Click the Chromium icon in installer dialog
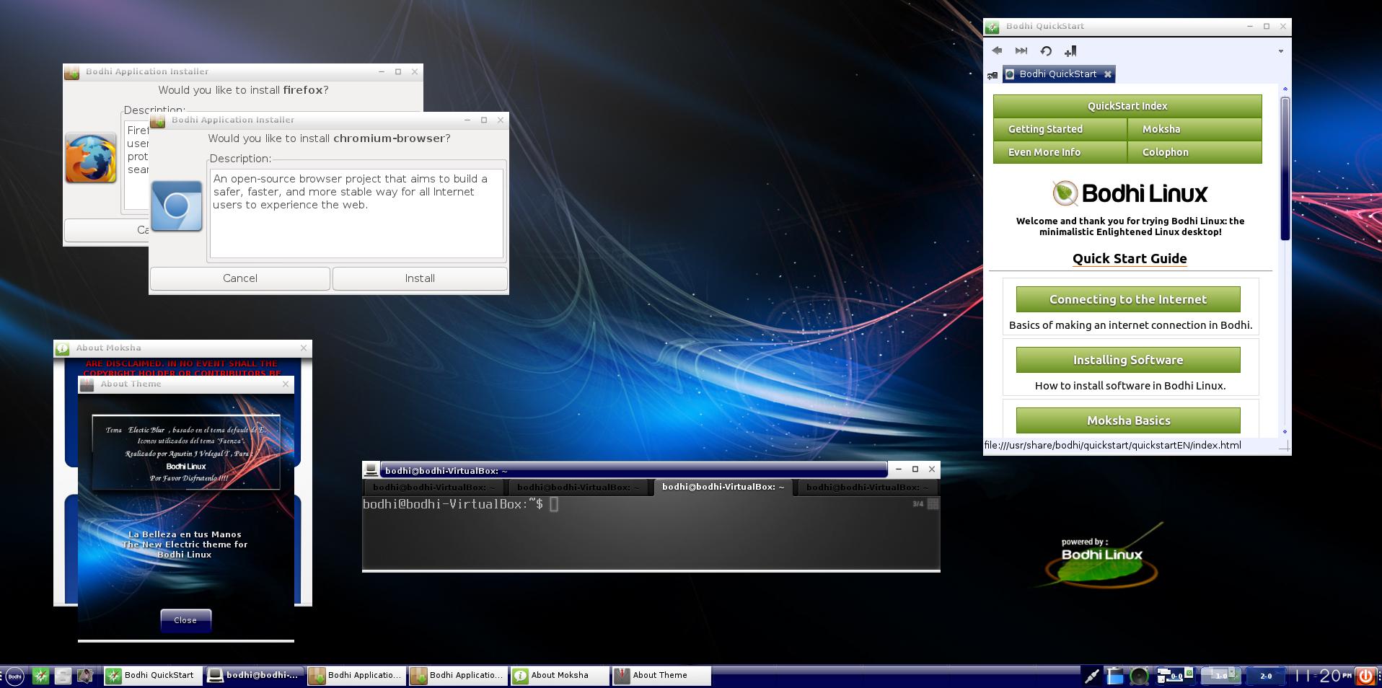Screen dimensions: 1382x688 click(x=177, y=206)
